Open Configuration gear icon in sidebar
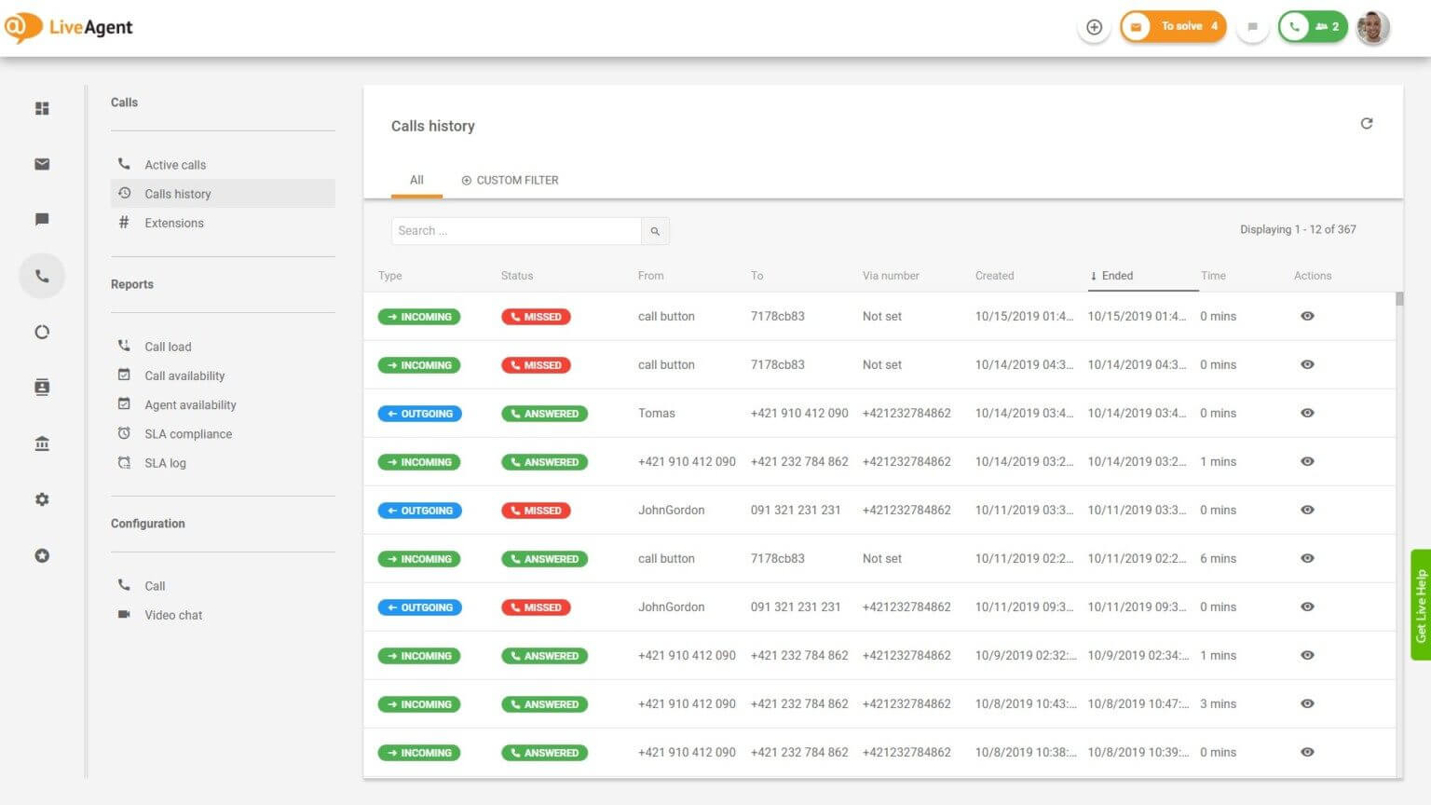This screenshot has width=1431, height=805. (42, 499)
